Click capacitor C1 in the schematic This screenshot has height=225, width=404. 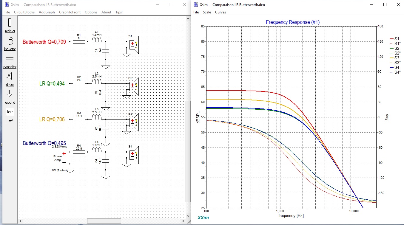105,51
